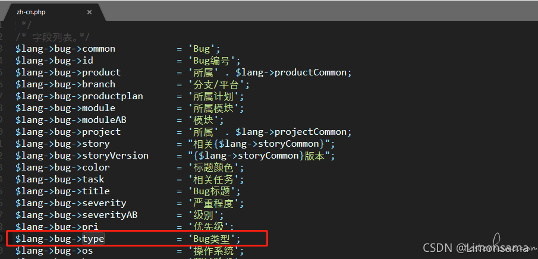Click the 'os' property name
This screenshot has width=538, height=259.
[88, 250]
